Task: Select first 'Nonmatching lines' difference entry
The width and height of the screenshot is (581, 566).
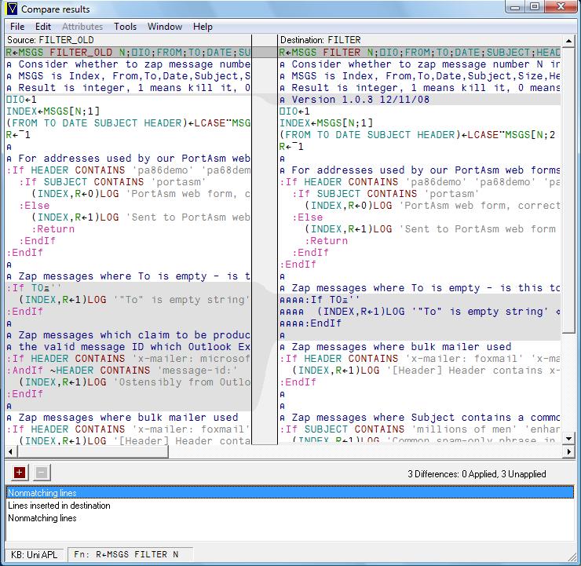Action: tap(42, 493)
